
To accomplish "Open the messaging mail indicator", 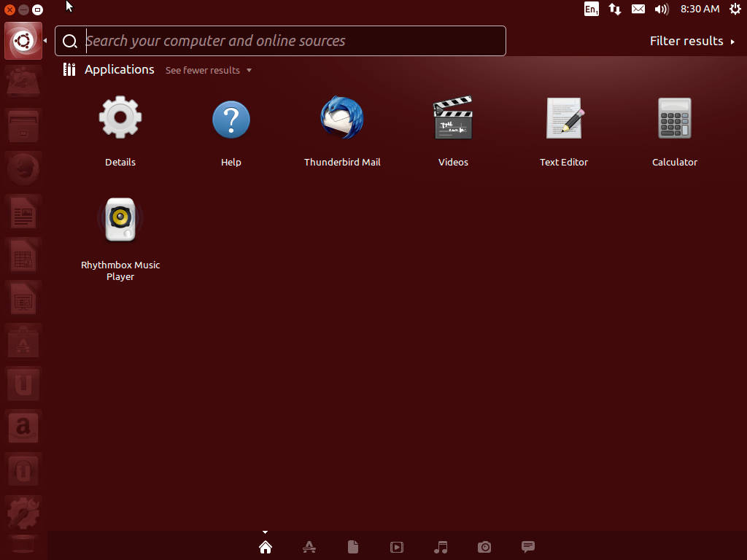I will (x=638, y=9).
